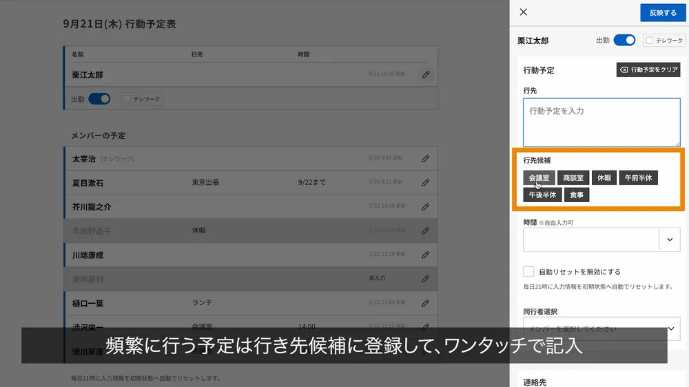Select the 会議室 destination candidate
689x387 pixels.
click(x=539, y=178)
